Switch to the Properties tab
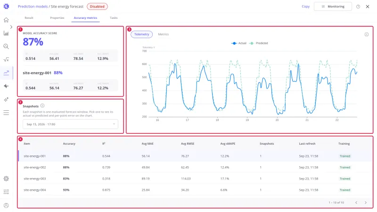This screenshot has height=212, width=377. (57, 18)
